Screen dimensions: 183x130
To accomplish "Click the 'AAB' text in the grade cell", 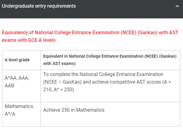I will tap(9, 86).
